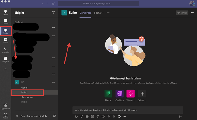The width and height of the screenshot is (197, 120).
Task: Send the message with the send arrow
Action: [x=180, y=117]
